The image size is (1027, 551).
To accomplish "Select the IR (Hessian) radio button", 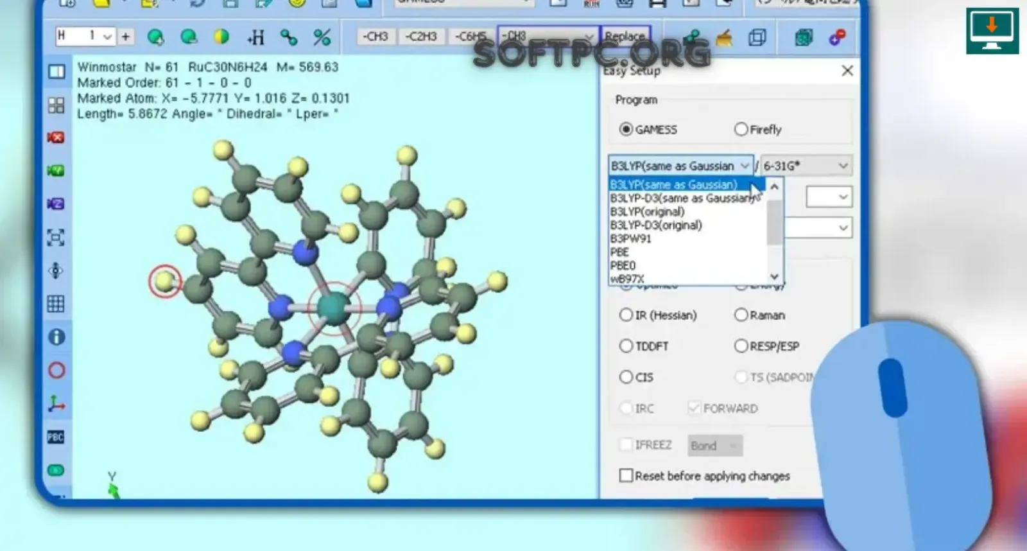I will point(626,315).
